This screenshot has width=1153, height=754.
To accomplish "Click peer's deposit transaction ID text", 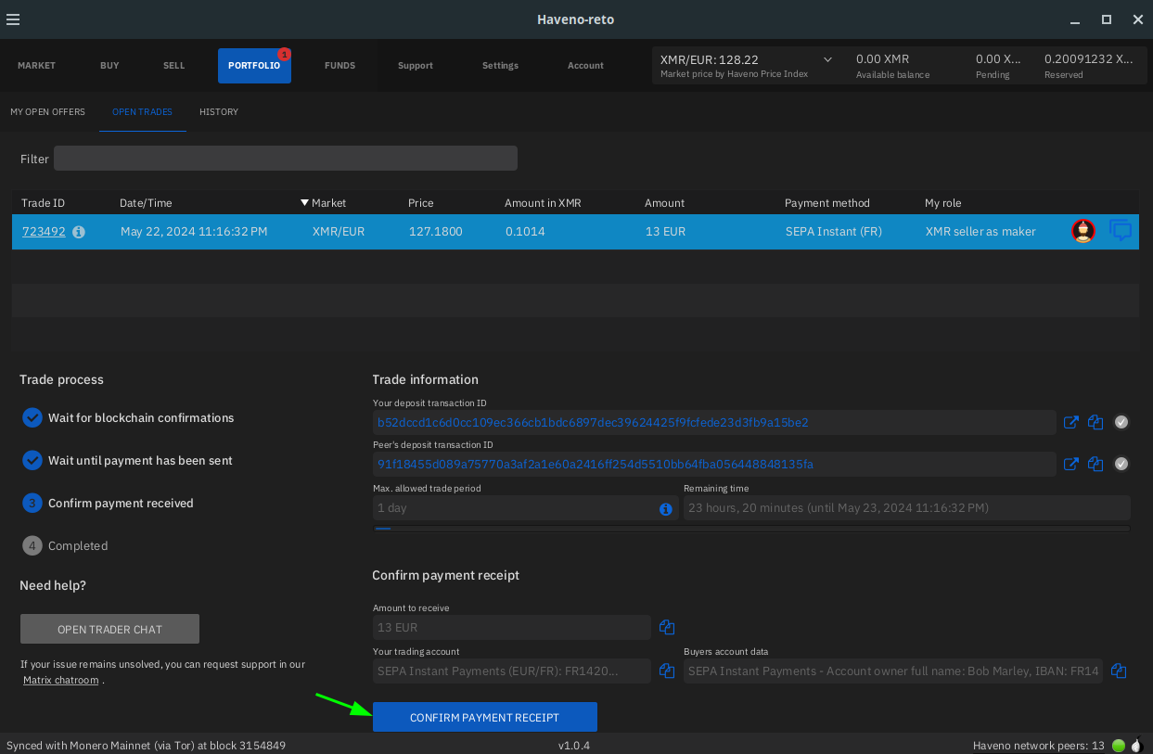I will click(595, 464).
